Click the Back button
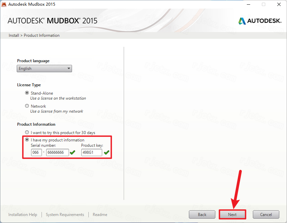 (x=202, y=214)
